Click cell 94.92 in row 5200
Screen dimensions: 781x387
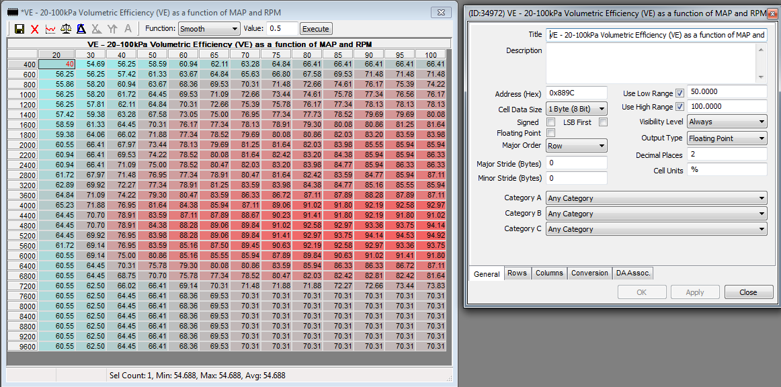430,235
